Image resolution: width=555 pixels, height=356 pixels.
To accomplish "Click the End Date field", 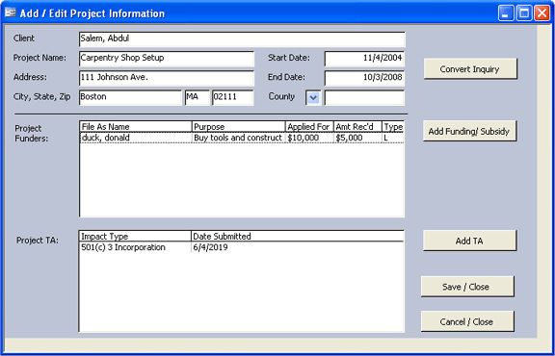I will (x=364, y=78).
